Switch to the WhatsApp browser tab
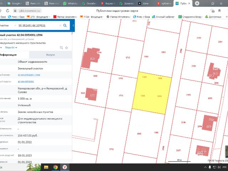Viewport: 228px width, 171px height. (71, 3)
